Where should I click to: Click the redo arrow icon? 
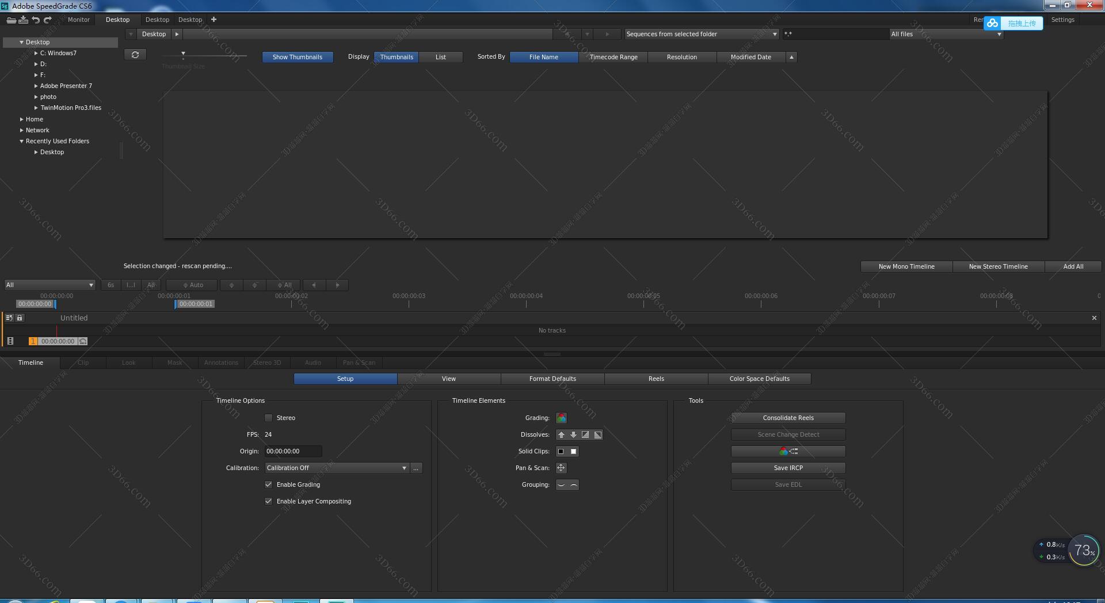pos(48,19)
